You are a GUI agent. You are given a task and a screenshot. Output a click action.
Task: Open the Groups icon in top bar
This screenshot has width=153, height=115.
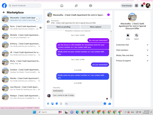pos(91,5)
